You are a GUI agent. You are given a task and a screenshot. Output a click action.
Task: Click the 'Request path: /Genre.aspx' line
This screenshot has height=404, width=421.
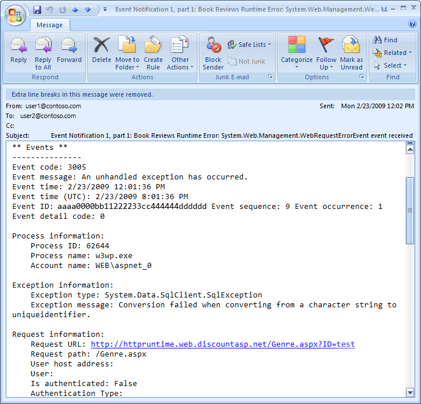(x=89, y=354)
